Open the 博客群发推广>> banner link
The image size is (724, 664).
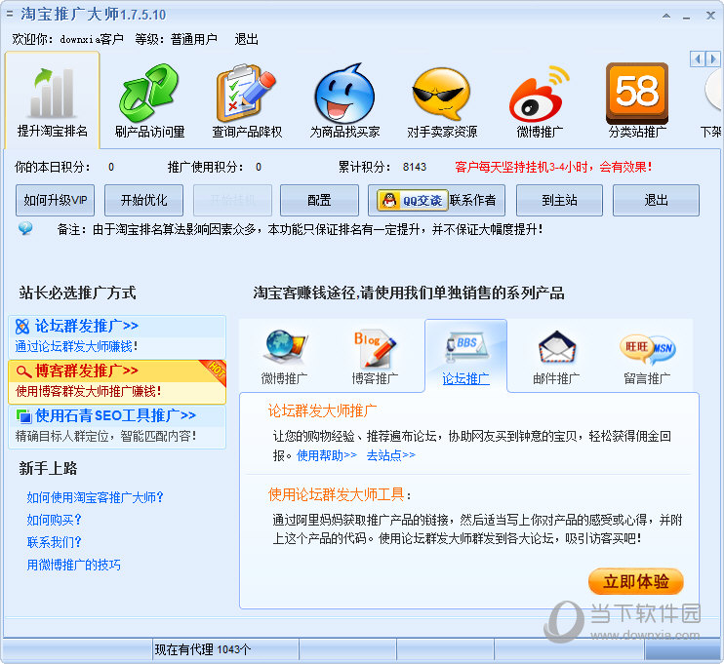[x=87, y=371]
